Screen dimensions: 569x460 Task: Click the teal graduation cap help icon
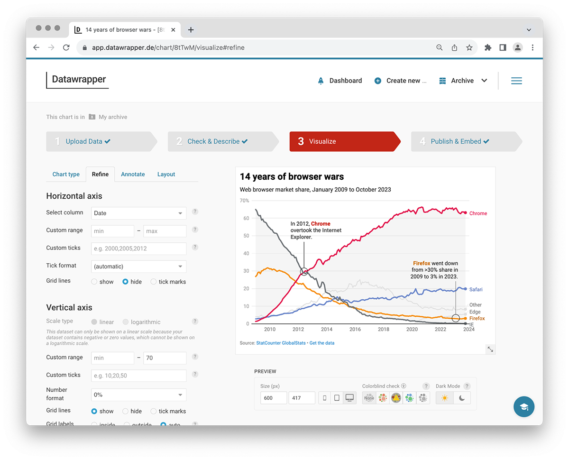[523, 406]
